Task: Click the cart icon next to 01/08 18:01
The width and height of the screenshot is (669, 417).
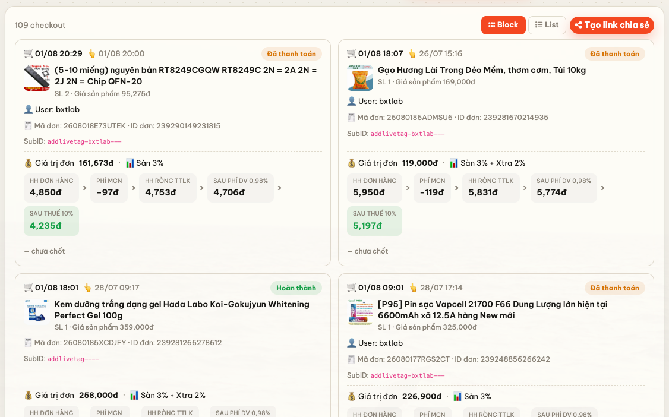Action: (x=29, y=288)
